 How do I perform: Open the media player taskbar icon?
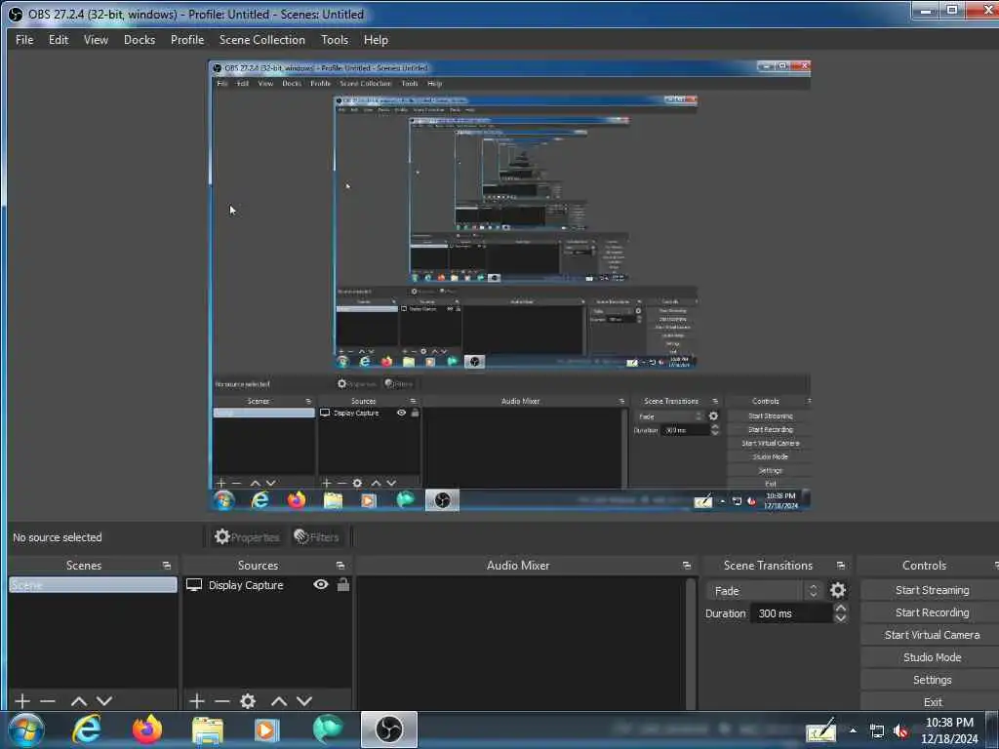(266, 729)
